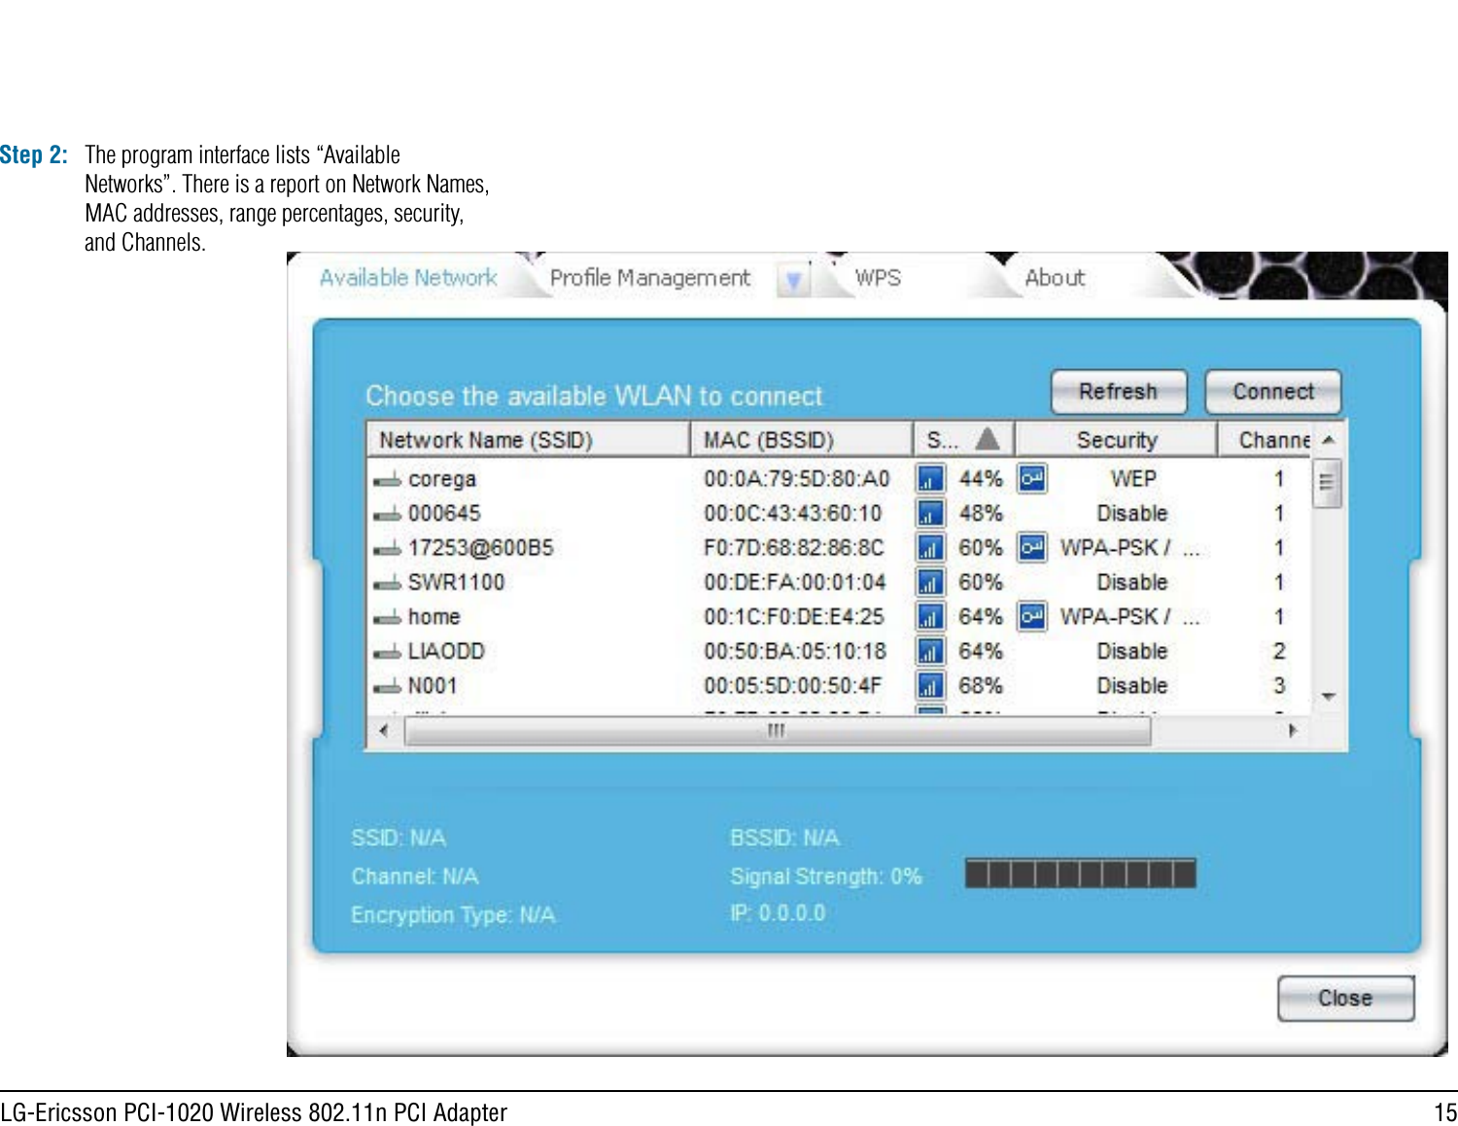Click the horizontal scrollbar right arrow
Image resolution: width=1458 pixels, height=1126 pixels.
pyautogui.click(x=1293, y=731)
